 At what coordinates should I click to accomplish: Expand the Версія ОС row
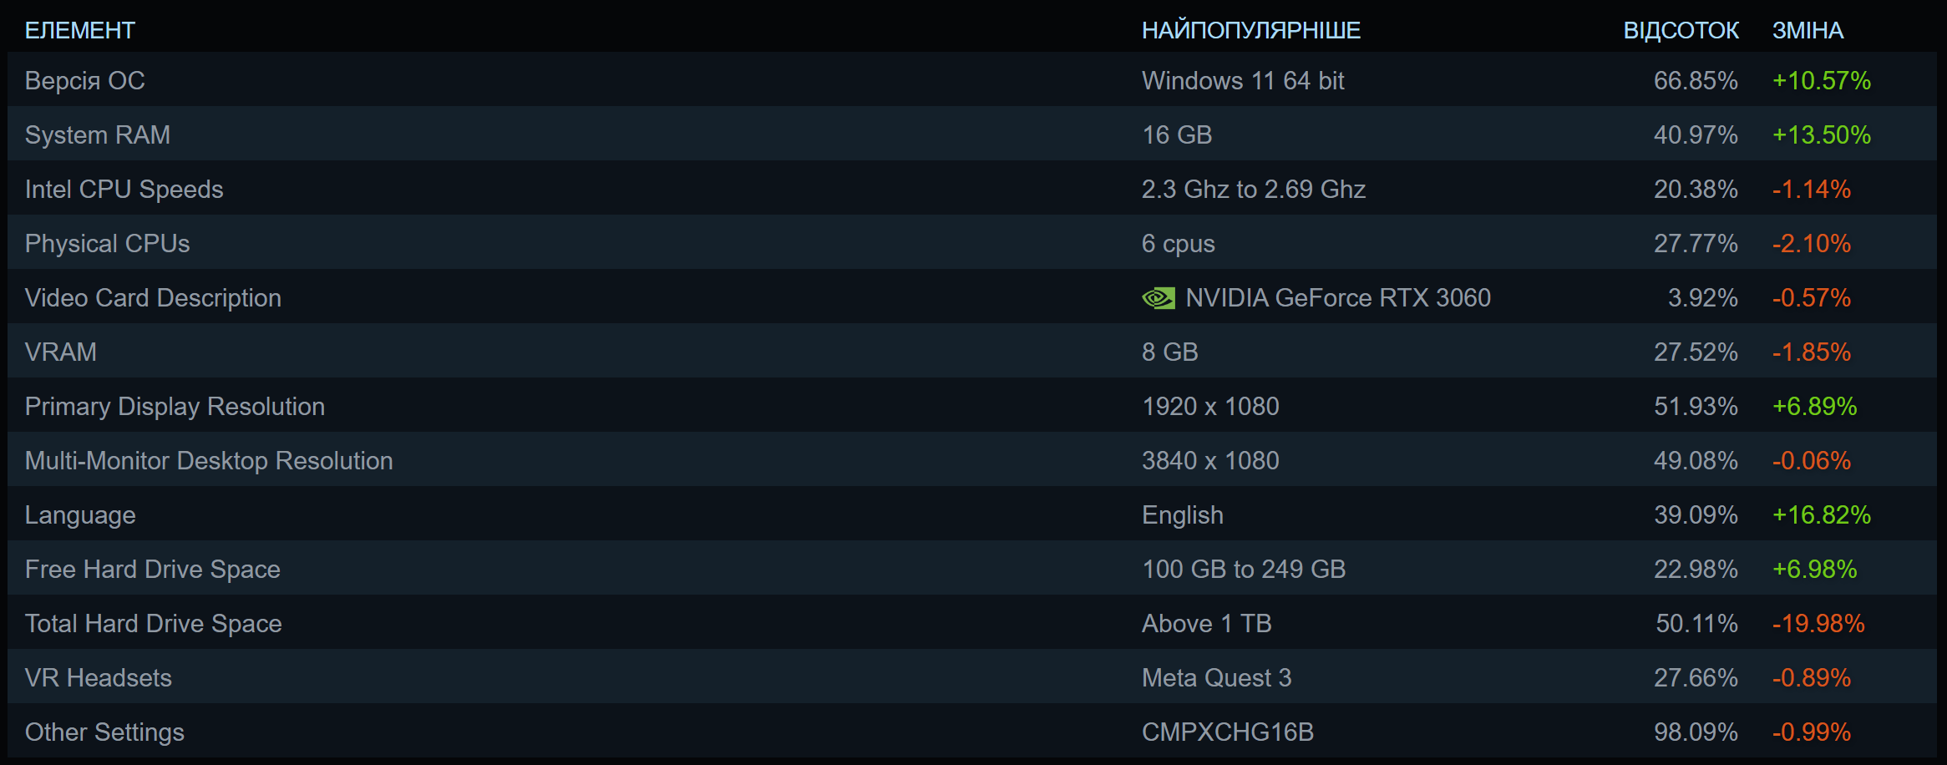(x=85, y=81)
